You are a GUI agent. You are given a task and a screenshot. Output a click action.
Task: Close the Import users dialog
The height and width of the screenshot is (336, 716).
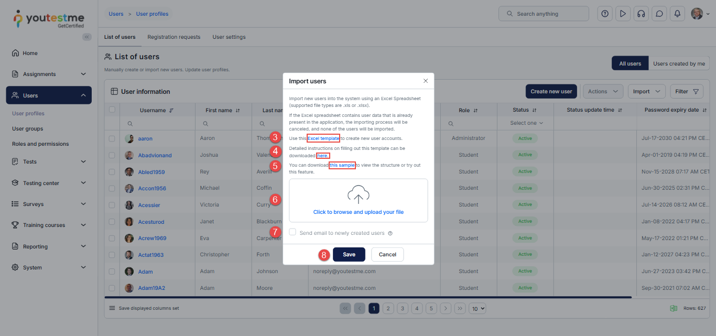(x=426, y=81)
